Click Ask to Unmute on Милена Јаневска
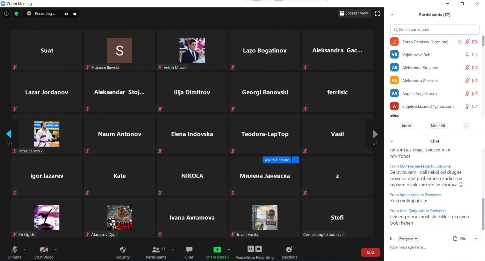485x261 pixels. click(277, 160)
